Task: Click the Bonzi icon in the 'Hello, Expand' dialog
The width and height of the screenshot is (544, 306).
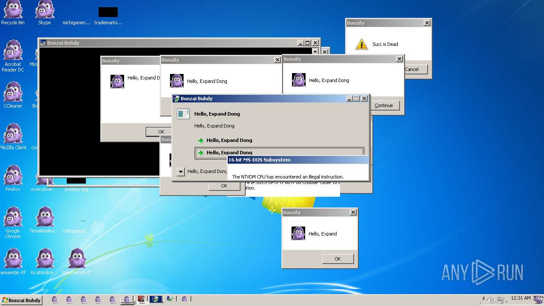Action: click(298, 234)
